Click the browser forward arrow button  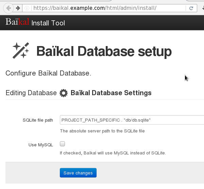click(x=18, y=8)
